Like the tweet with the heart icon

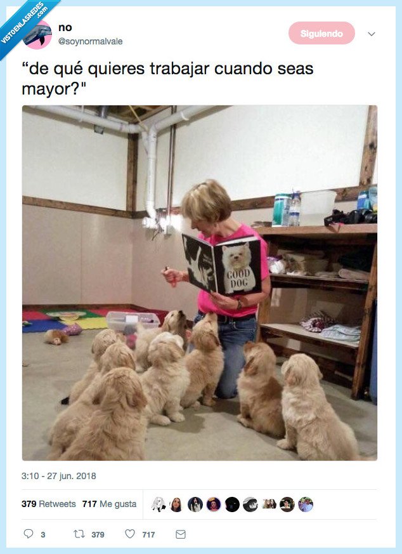(130, 534)
